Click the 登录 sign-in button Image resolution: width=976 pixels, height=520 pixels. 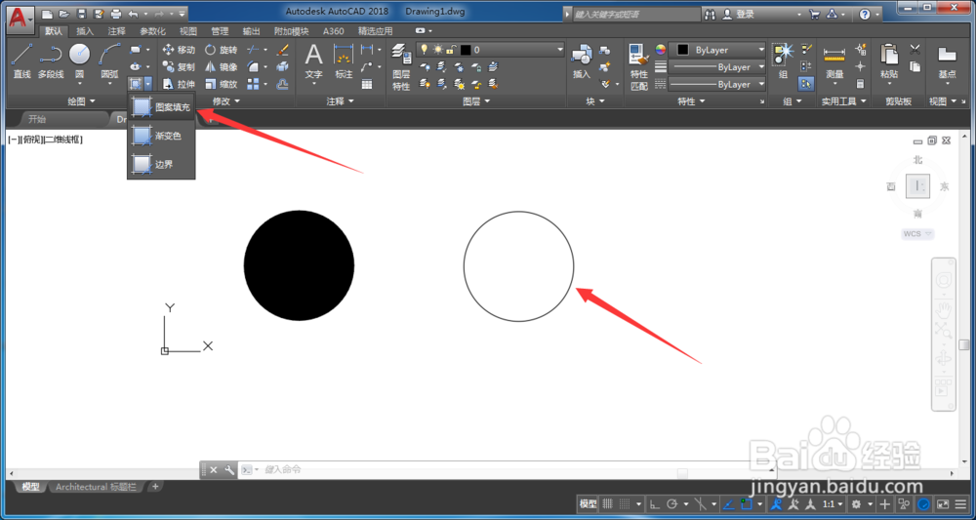coord(738,14)
